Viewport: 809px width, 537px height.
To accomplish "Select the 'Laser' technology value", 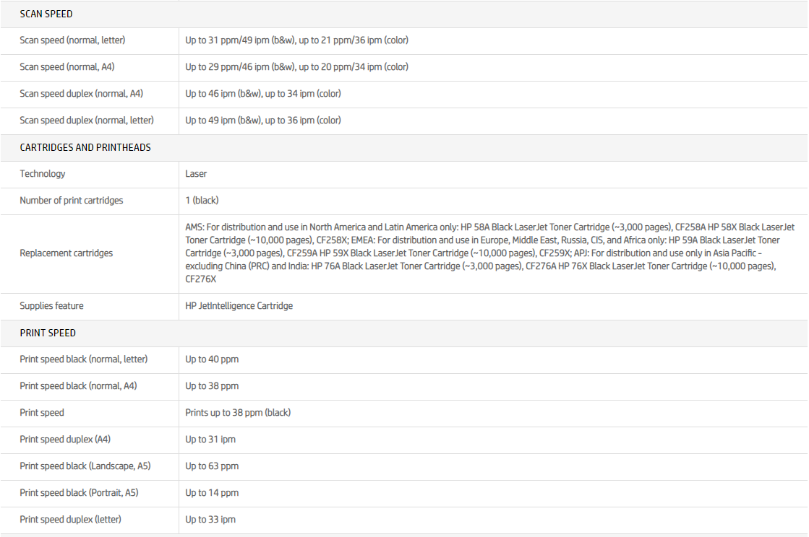I will point(196,174).
